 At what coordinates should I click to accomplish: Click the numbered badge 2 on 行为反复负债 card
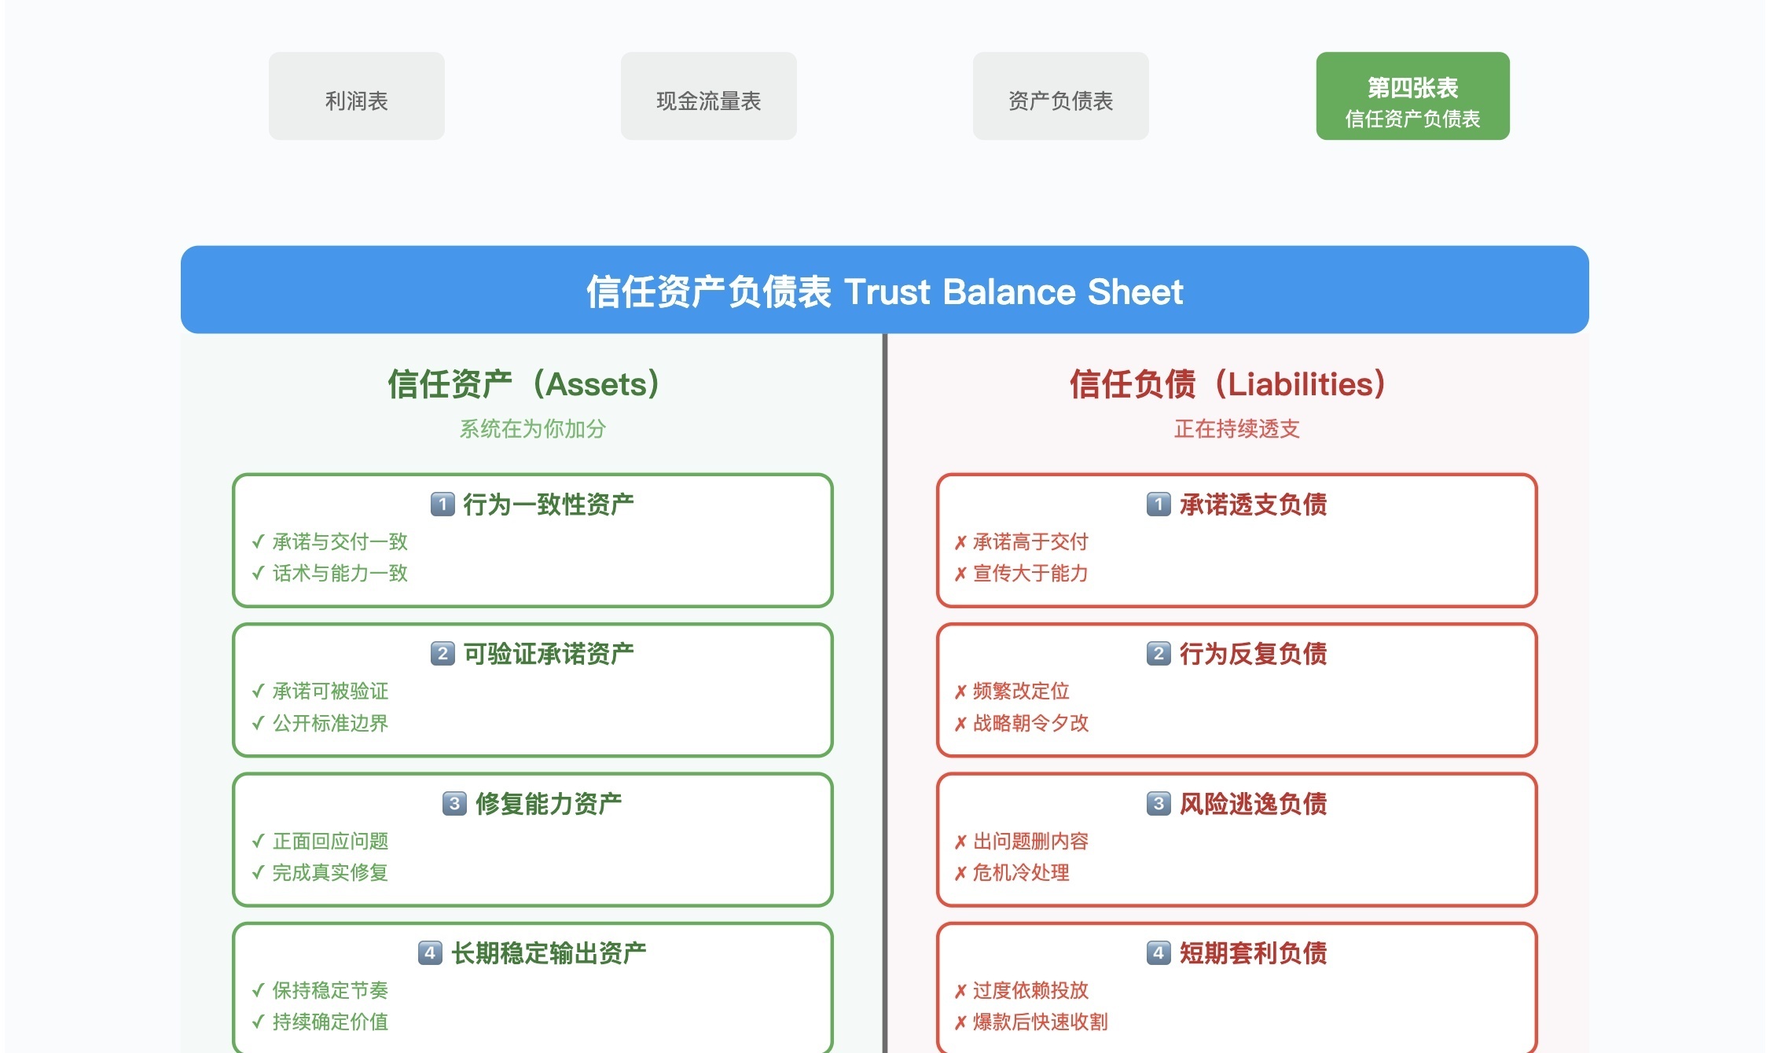click(1158, 653)
